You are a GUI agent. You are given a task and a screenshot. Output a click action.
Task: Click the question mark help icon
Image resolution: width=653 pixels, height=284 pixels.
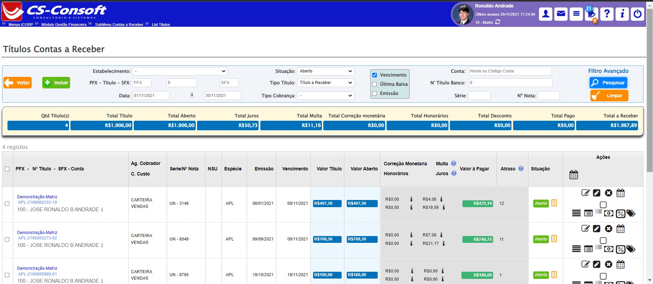(607, 14)
